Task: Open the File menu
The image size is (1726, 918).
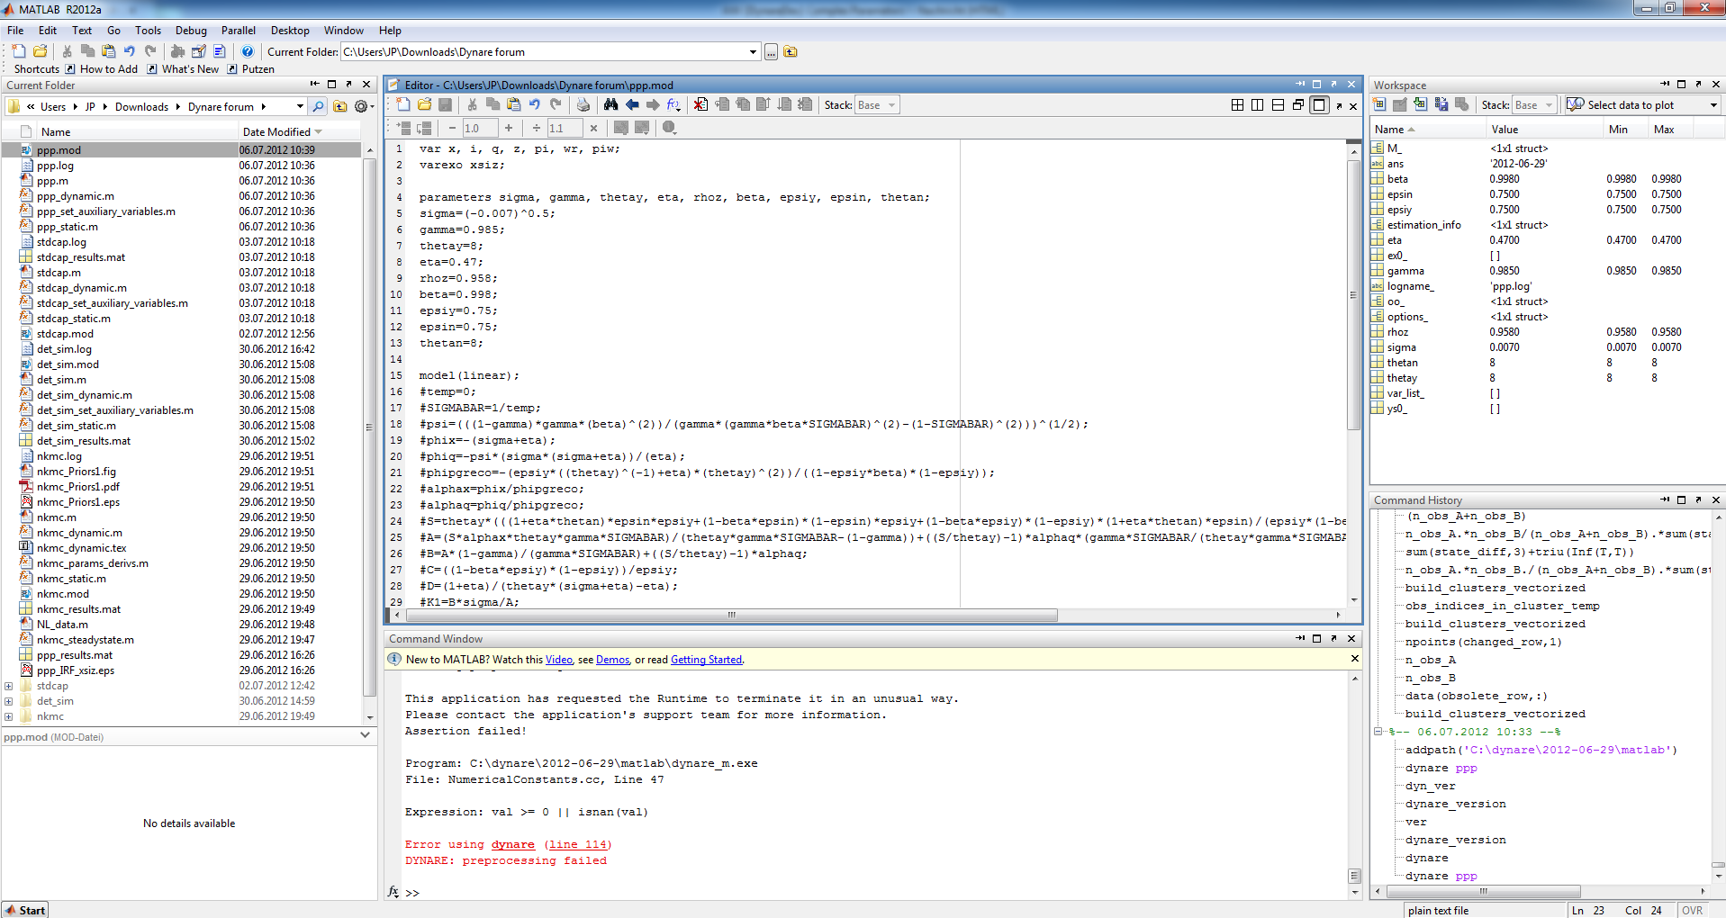Action: point(15,30)
